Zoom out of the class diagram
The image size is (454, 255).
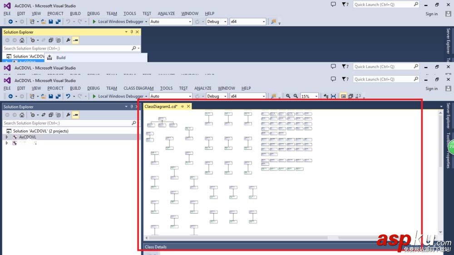click(x=296, y=96)
